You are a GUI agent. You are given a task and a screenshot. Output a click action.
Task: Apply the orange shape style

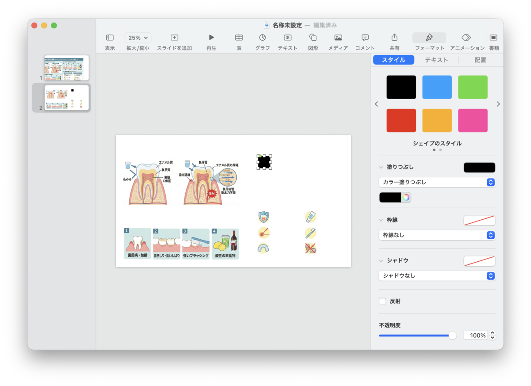[437, 121]
